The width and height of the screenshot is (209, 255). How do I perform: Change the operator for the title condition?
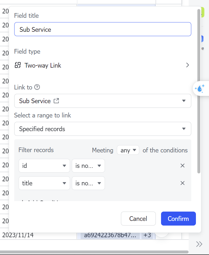point(88,183)
